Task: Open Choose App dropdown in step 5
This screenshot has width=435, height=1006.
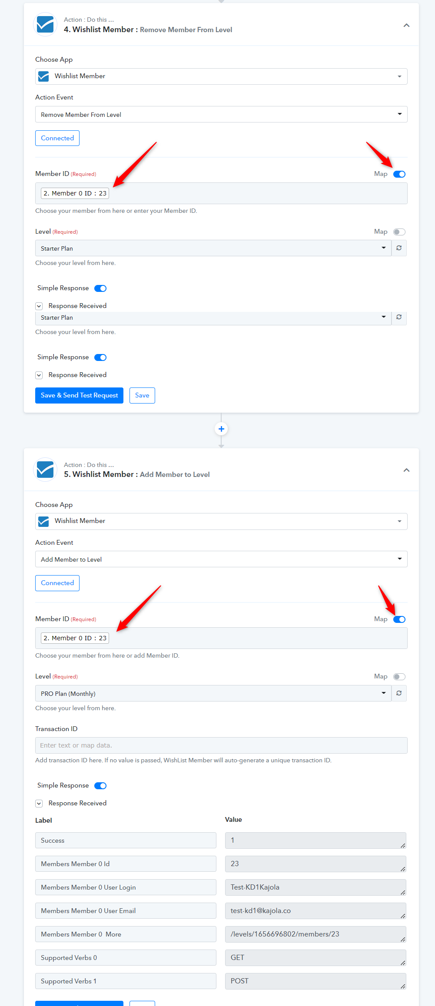Action: (221, 521)
